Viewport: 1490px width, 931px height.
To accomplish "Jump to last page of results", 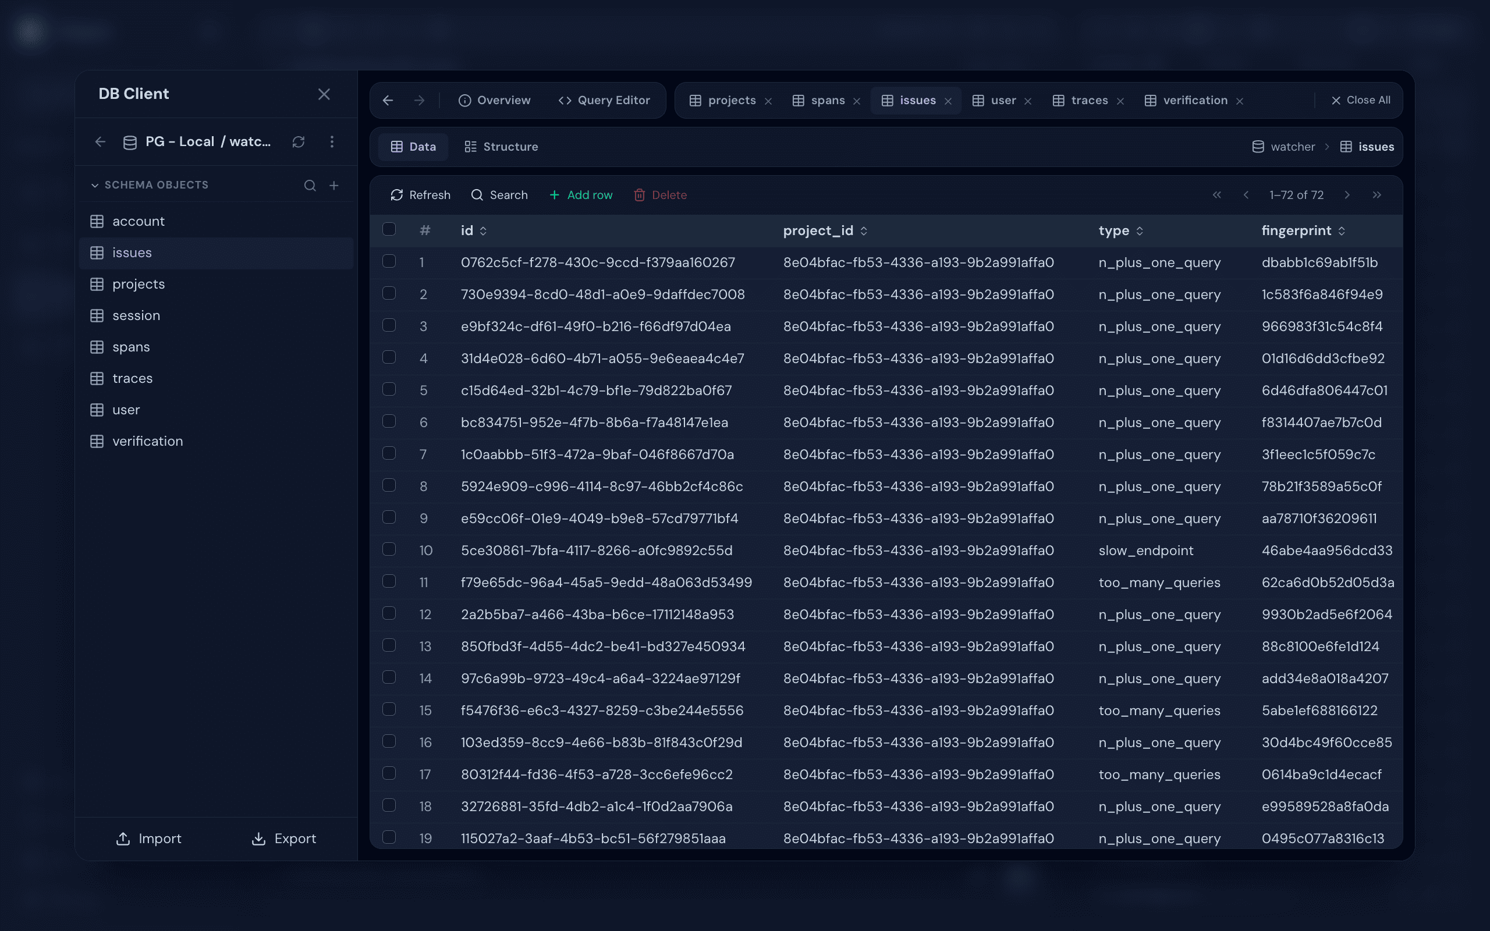I will [1377, 194].
